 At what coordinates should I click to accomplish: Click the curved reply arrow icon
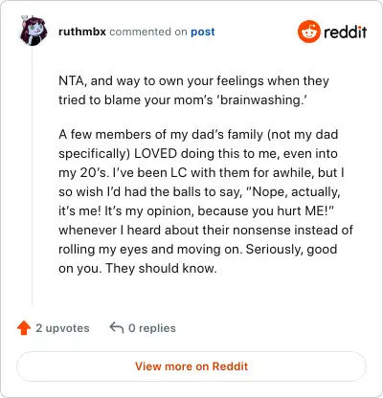tap(117, 327)
